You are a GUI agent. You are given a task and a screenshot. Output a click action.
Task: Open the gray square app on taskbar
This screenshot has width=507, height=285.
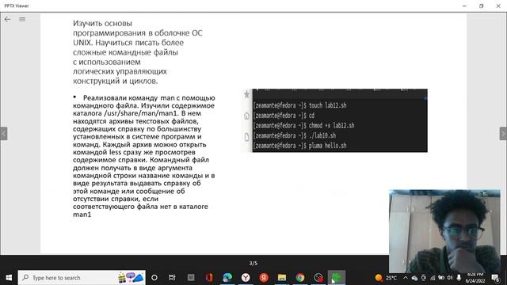coord(191,278)
